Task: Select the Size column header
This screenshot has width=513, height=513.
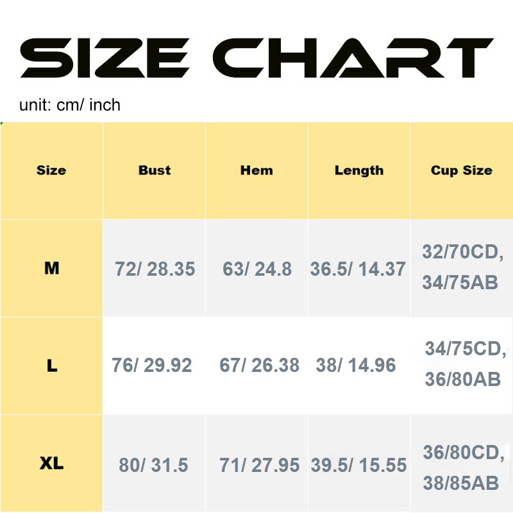Action: tap(51, 171)
